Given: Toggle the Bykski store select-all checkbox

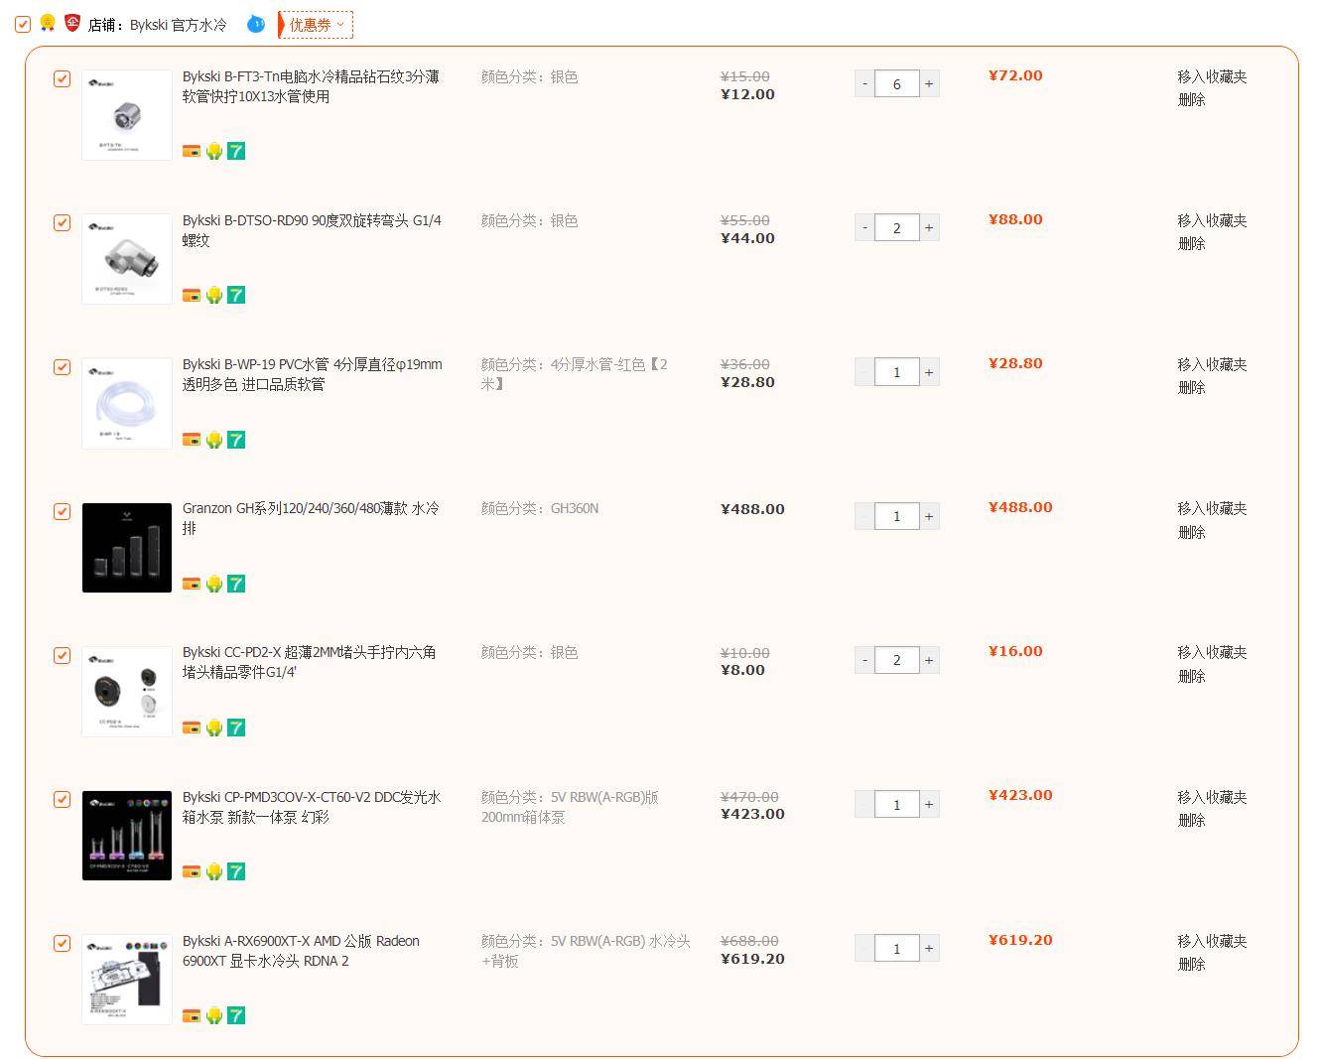Looking at the screenshot, I should click(x=23, y=24).
